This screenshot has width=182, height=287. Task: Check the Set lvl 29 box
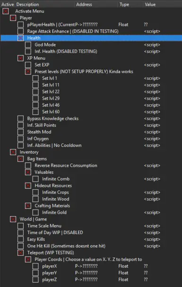(x=35, y=99)
